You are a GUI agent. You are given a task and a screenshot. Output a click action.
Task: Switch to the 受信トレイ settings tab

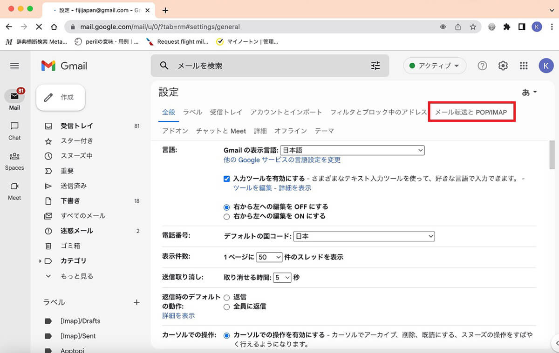point(226,112)
